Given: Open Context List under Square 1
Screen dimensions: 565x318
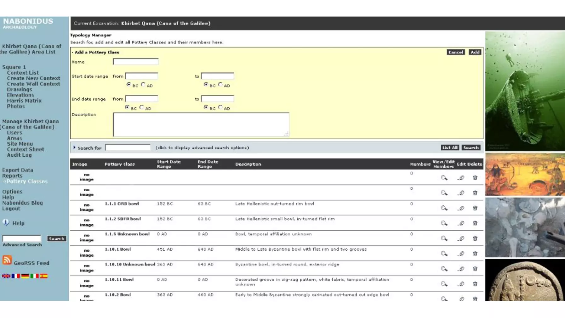Looking at the screenshot, I should tap(23, 73).
